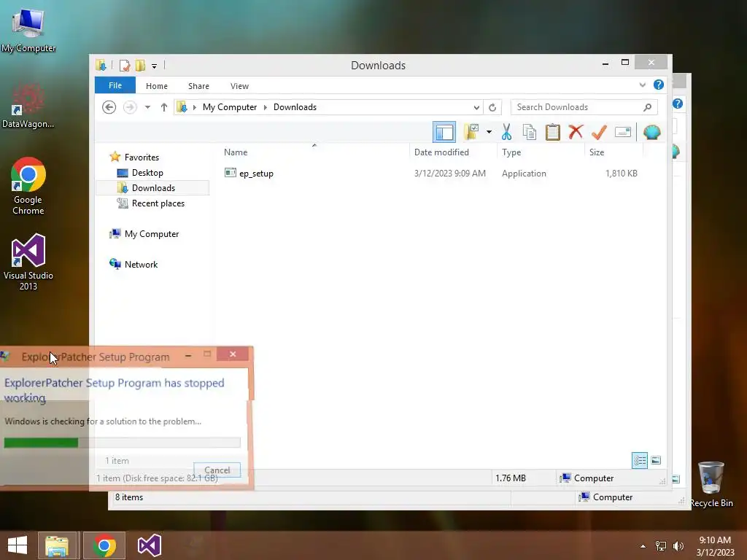Expand the ribbon chevron
The image size is (747, 560).
pyautogui.click(x=643, y=85)
